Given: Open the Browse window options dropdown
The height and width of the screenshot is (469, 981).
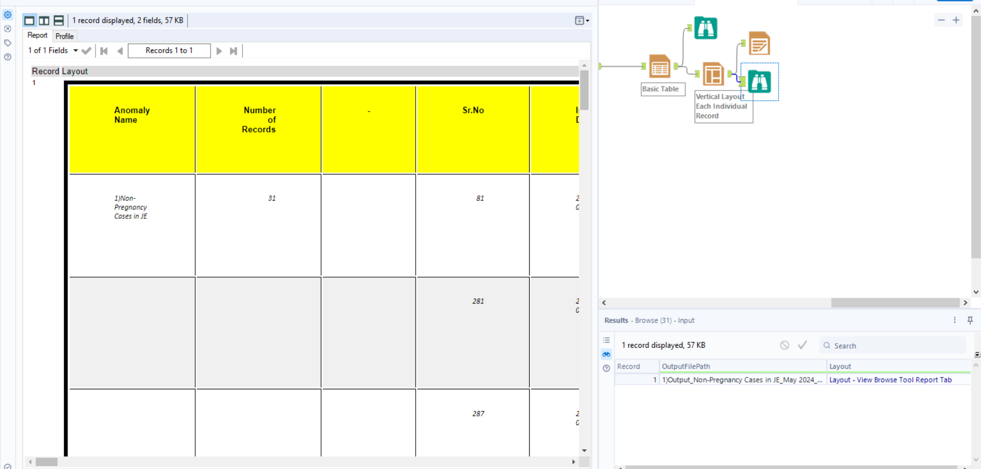Looking at the screenshot, I should click(582, 20).
